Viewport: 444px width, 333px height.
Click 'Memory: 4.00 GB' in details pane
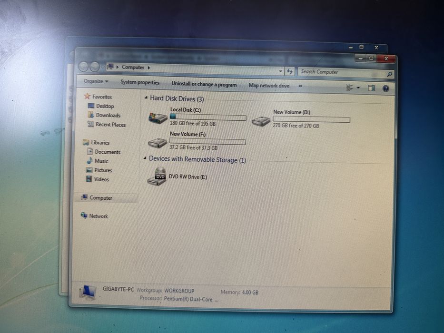239,292
